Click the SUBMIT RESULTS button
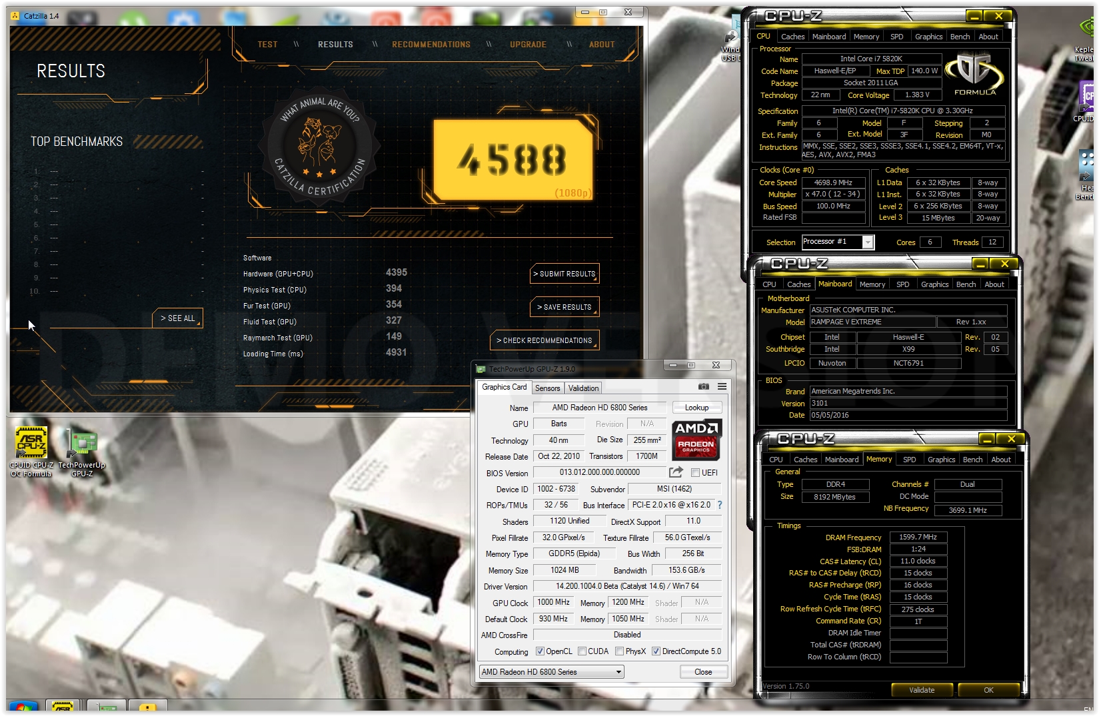The height and width of the screenshot is (716, 1099). (564, 274)
